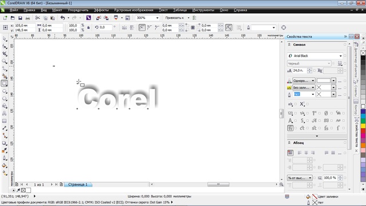
Task: Select the Connector tool in the toolbox
Action: [5, 136]
